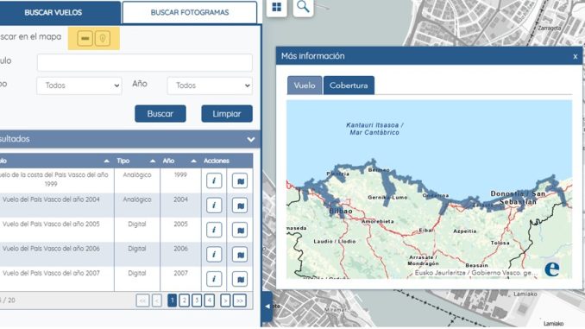Go to results page 3
Screen dimensions: 585x329
point(197,301)
